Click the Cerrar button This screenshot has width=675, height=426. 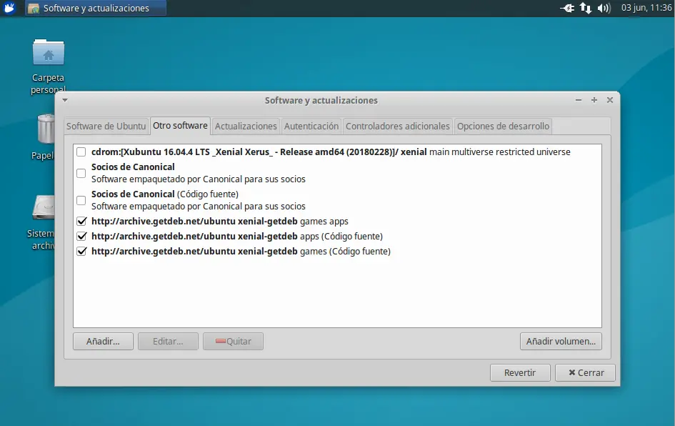coord(585,372)
